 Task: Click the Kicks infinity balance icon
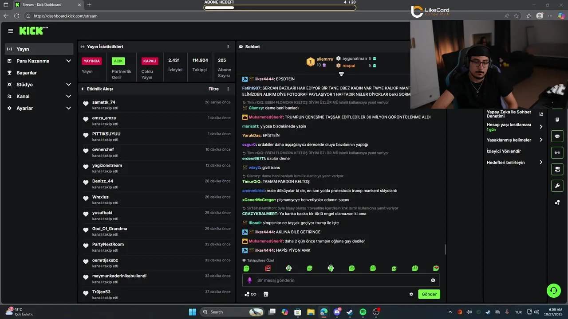point(251,294)
